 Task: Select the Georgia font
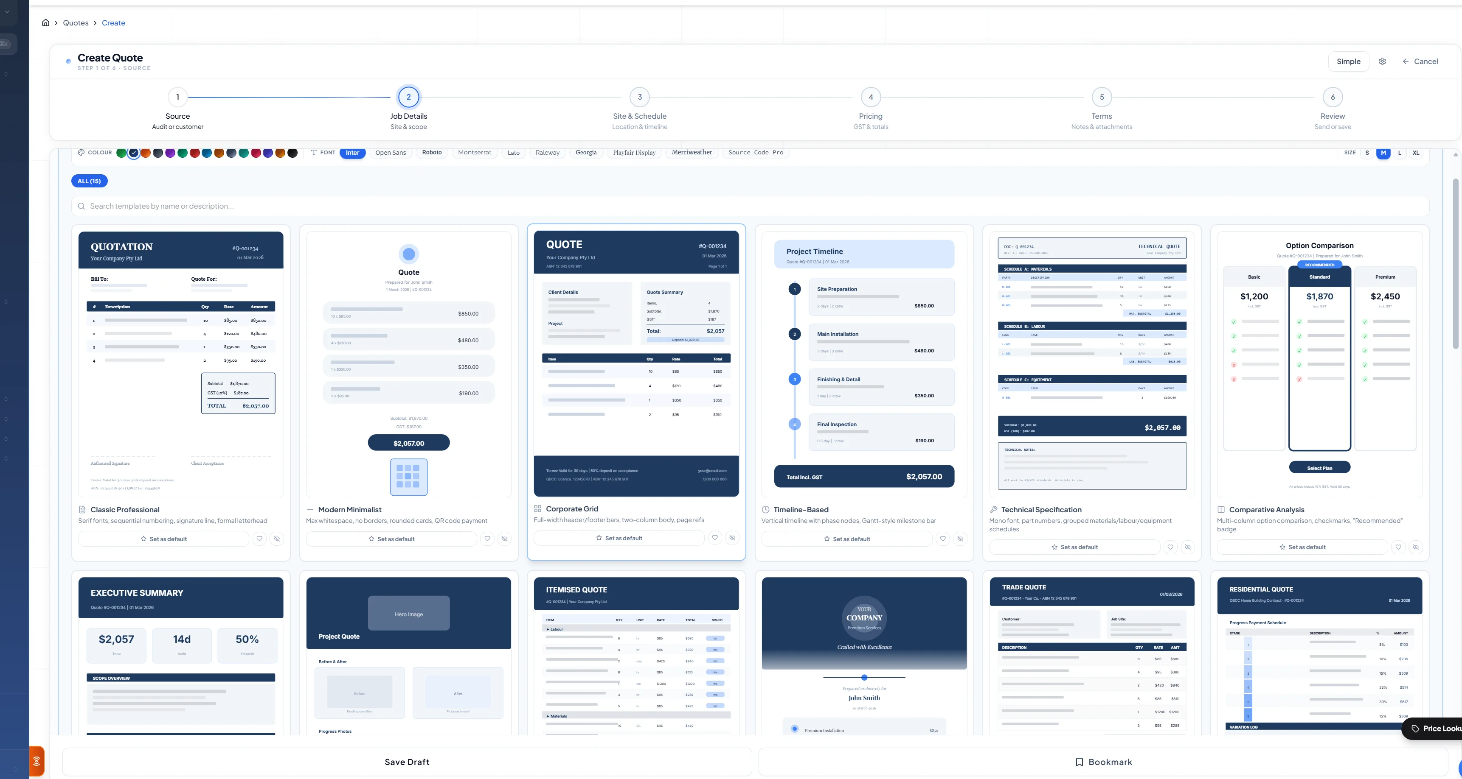point(586,153)
